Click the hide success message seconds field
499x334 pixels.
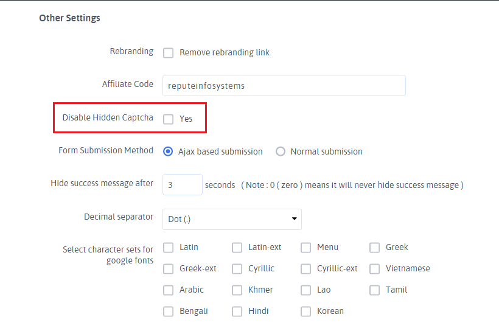pos(182,185)
